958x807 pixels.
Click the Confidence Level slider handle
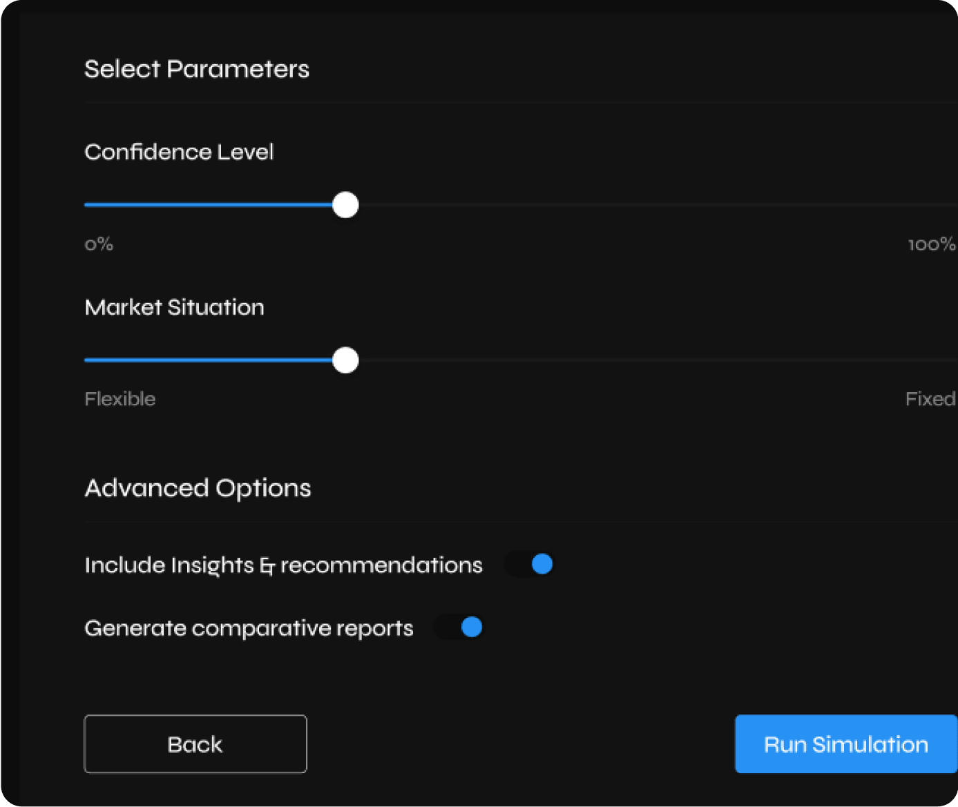(x=345, y=205)
